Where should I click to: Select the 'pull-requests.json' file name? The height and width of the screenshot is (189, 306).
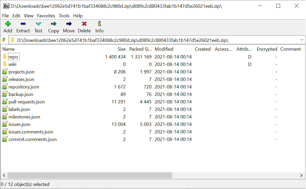26,102
